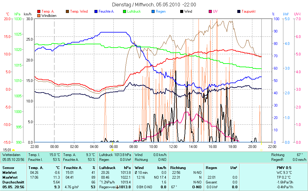Screen dimensions: 308x191
Task: Click the black Wind legend square
Action: point(182,11)
